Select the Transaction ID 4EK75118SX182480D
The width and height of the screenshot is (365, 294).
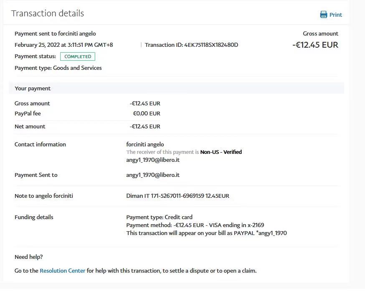tap(210, 45)
